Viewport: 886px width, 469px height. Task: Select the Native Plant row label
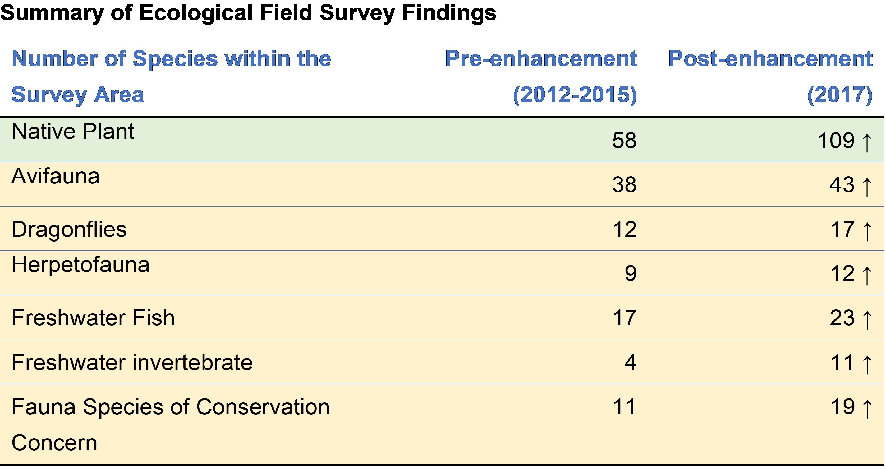click(x=72, y=131)
